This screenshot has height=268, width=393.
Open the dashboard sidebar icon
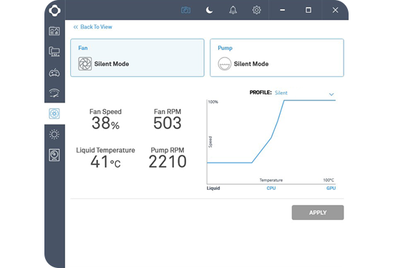point(54,31)
